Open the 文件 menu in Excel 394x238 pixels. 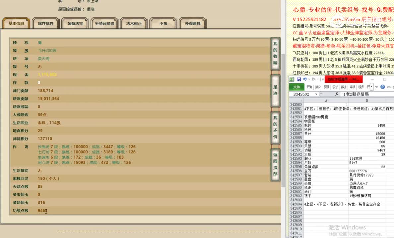(x=296, y=87)
